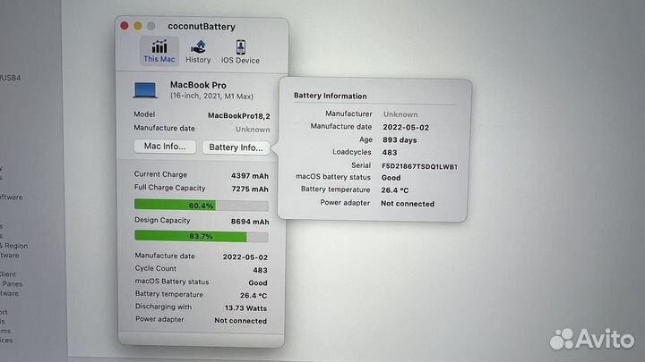Image resolution: width=645 pixels, height=362 pixels.
Task: Click the "(16-inch, 2021, M1 Max)" subtitle
Action: pos(211,96)
